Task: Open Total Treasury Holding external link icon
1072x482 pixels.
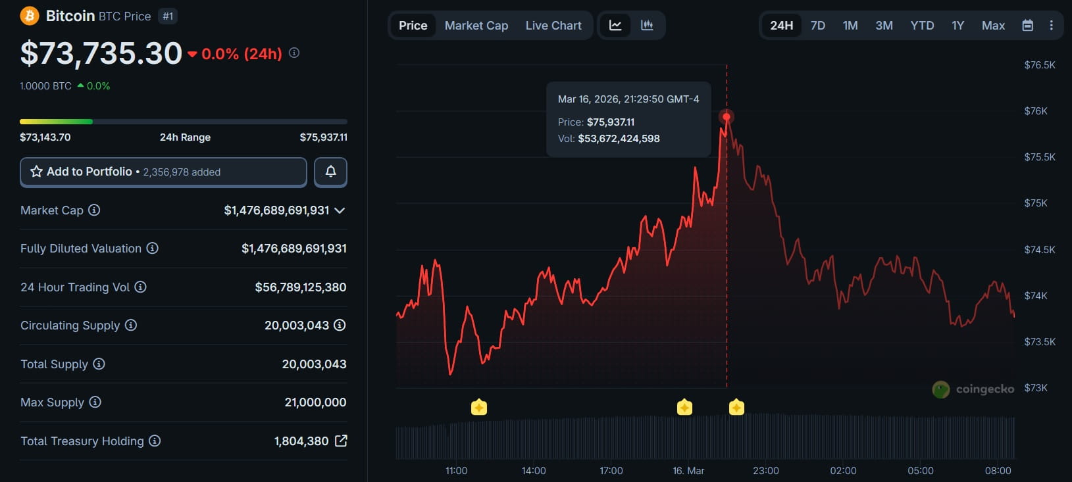Action: (x=341, y=441)
